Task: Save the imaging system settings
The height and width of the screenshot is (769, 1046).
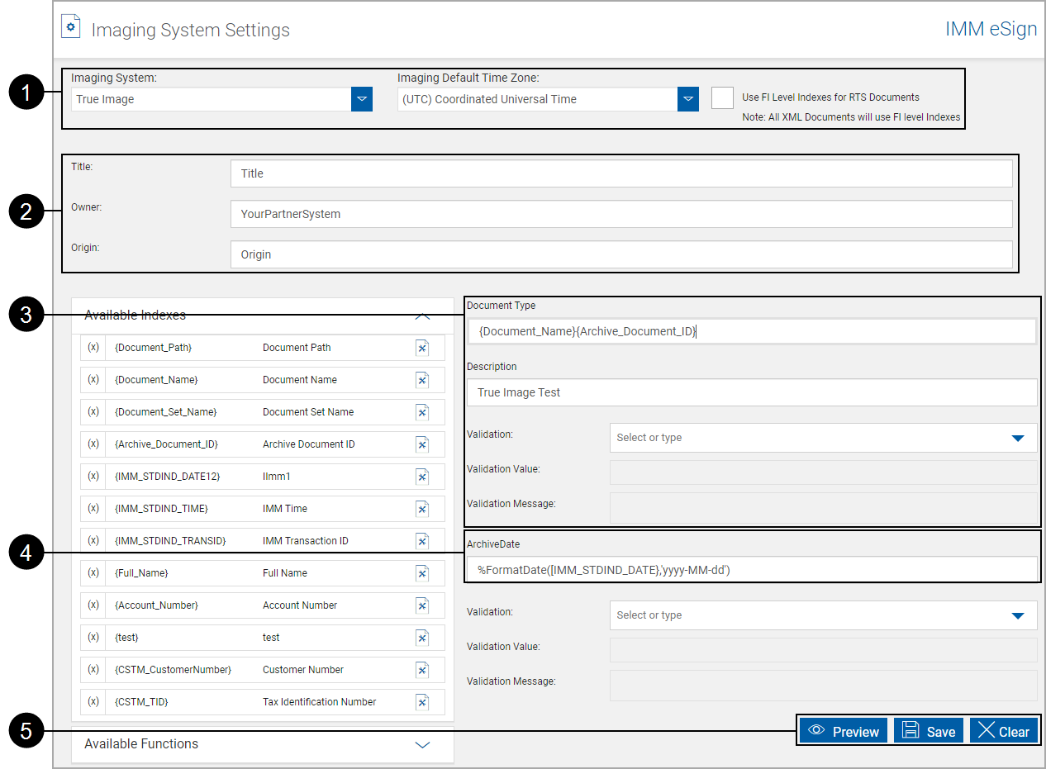Action: click(928, 730)
